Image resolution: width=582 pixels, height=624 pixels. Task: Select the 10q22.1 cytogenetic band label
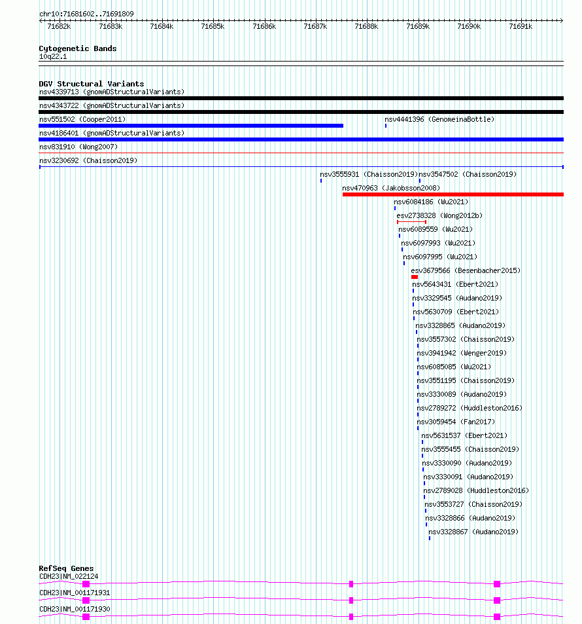(x=53, y=56)
